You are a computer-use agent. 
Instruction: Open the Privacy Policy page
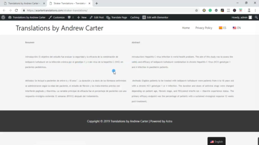(x=204, y=28)
